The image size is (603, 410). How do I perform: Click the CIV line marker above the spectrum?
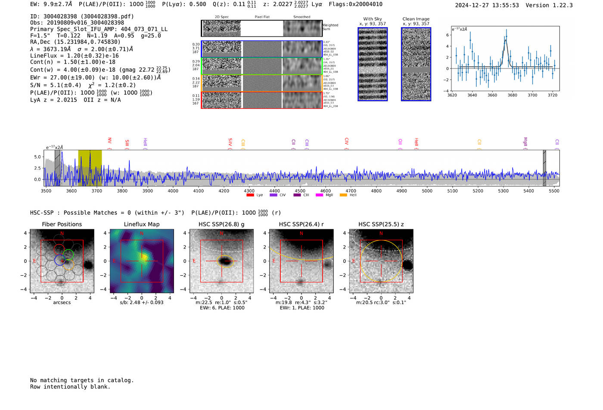click(x=347, y=142)
